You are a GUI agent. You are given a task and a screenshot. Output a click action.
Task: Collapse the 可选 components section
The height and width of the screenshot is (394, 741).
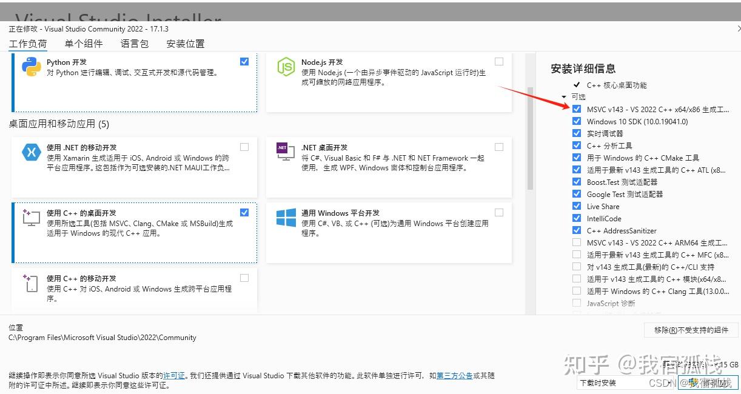(x=564, y=96)
